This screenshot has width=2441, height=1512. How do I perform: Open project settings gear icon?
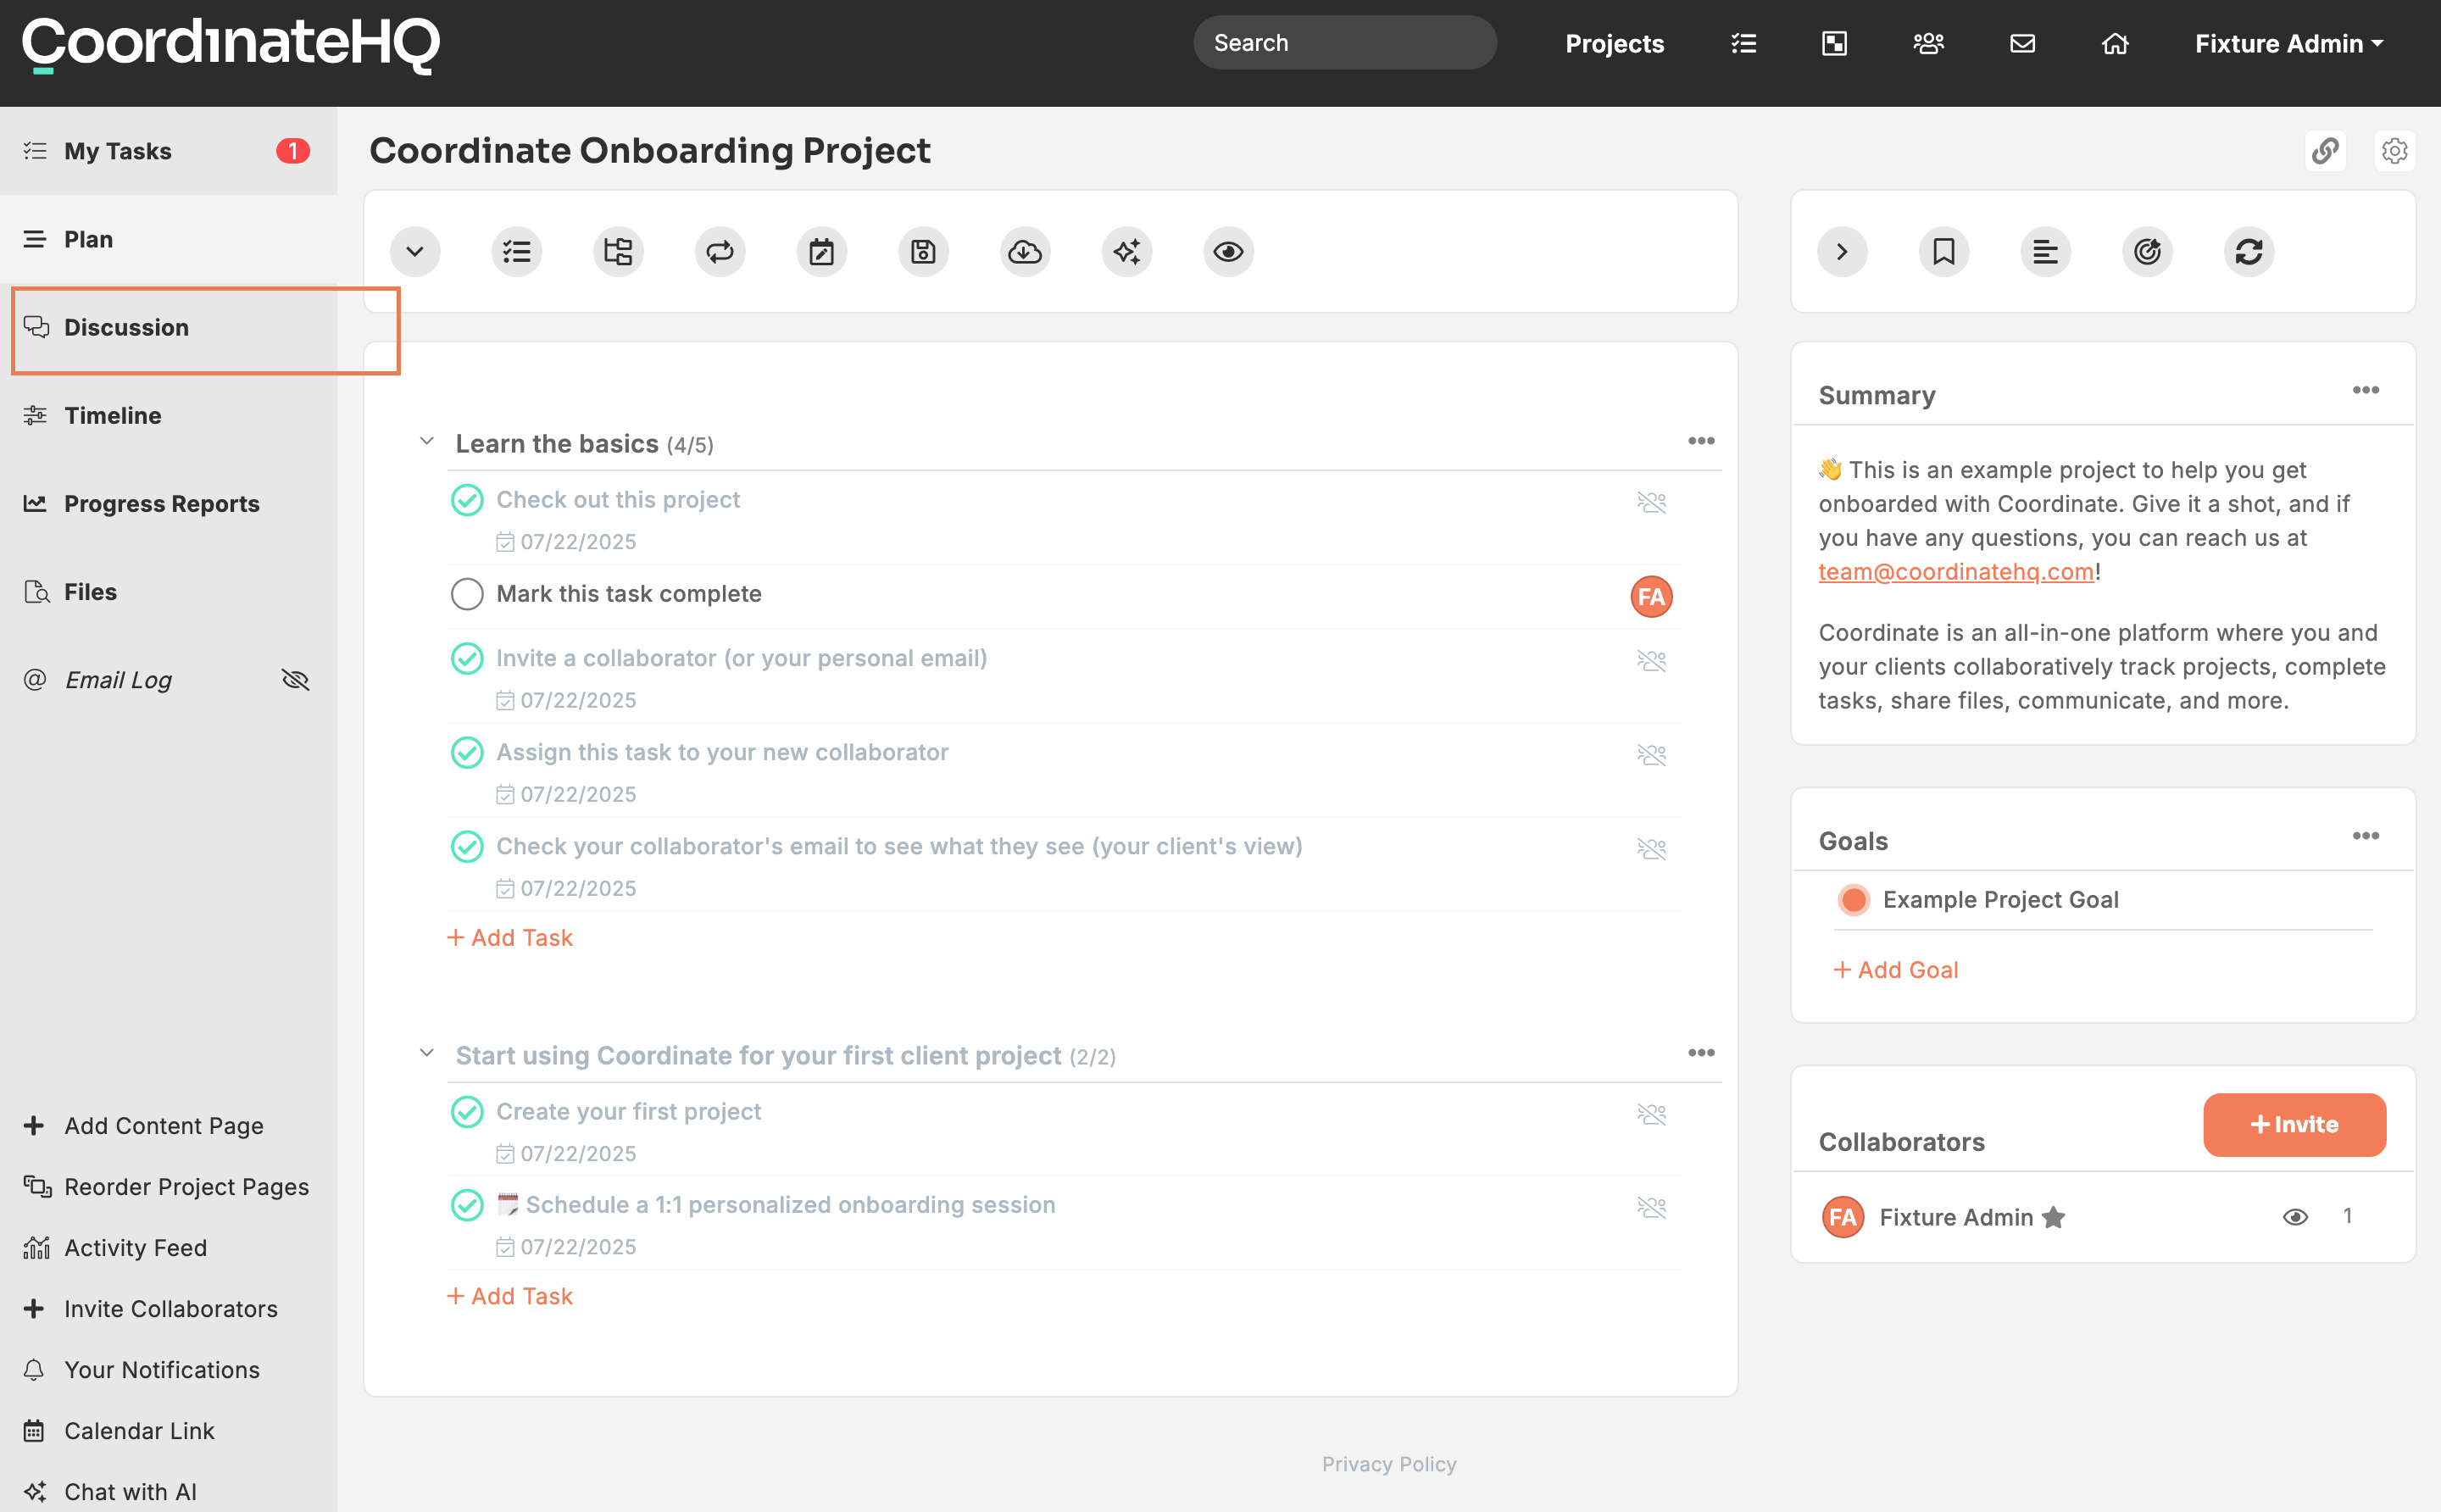tap(2394, 151)
